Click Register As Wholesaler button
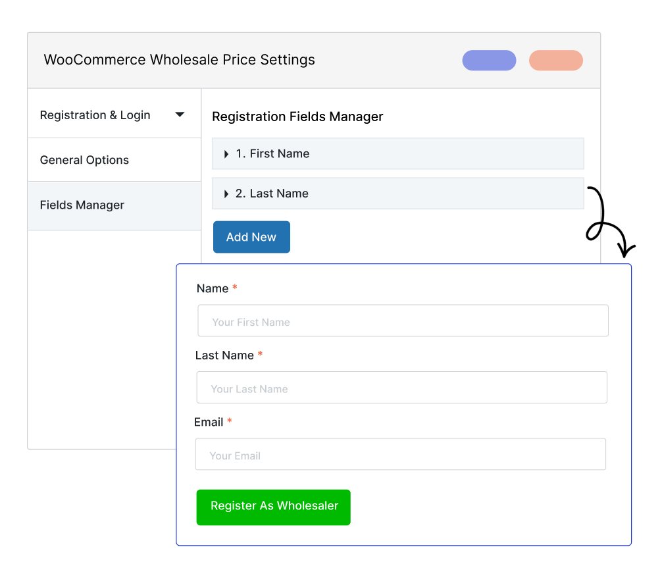 (x=274, y=507)
